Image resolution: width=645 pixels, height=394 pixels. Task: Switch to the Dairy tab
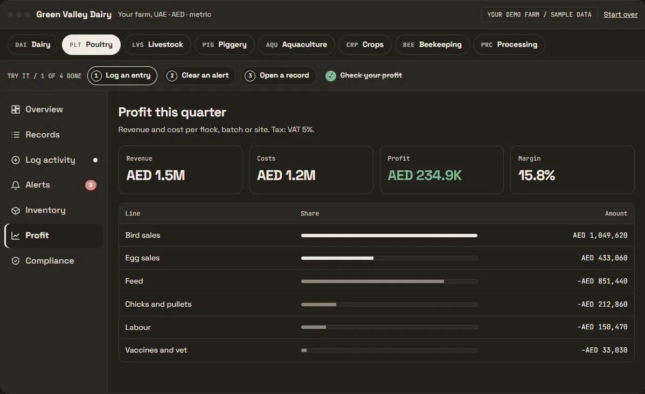tap(33, 44)
